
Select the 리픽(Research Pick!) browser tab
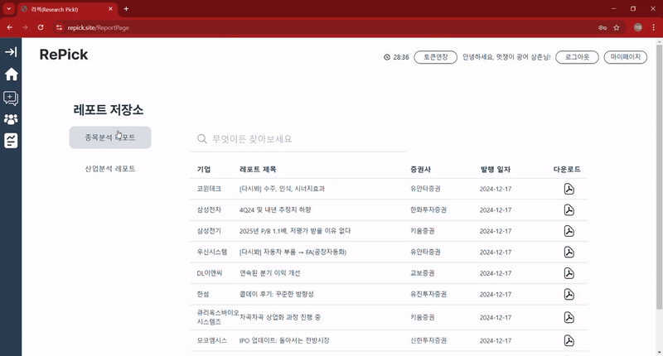click(x=68, y=9)
